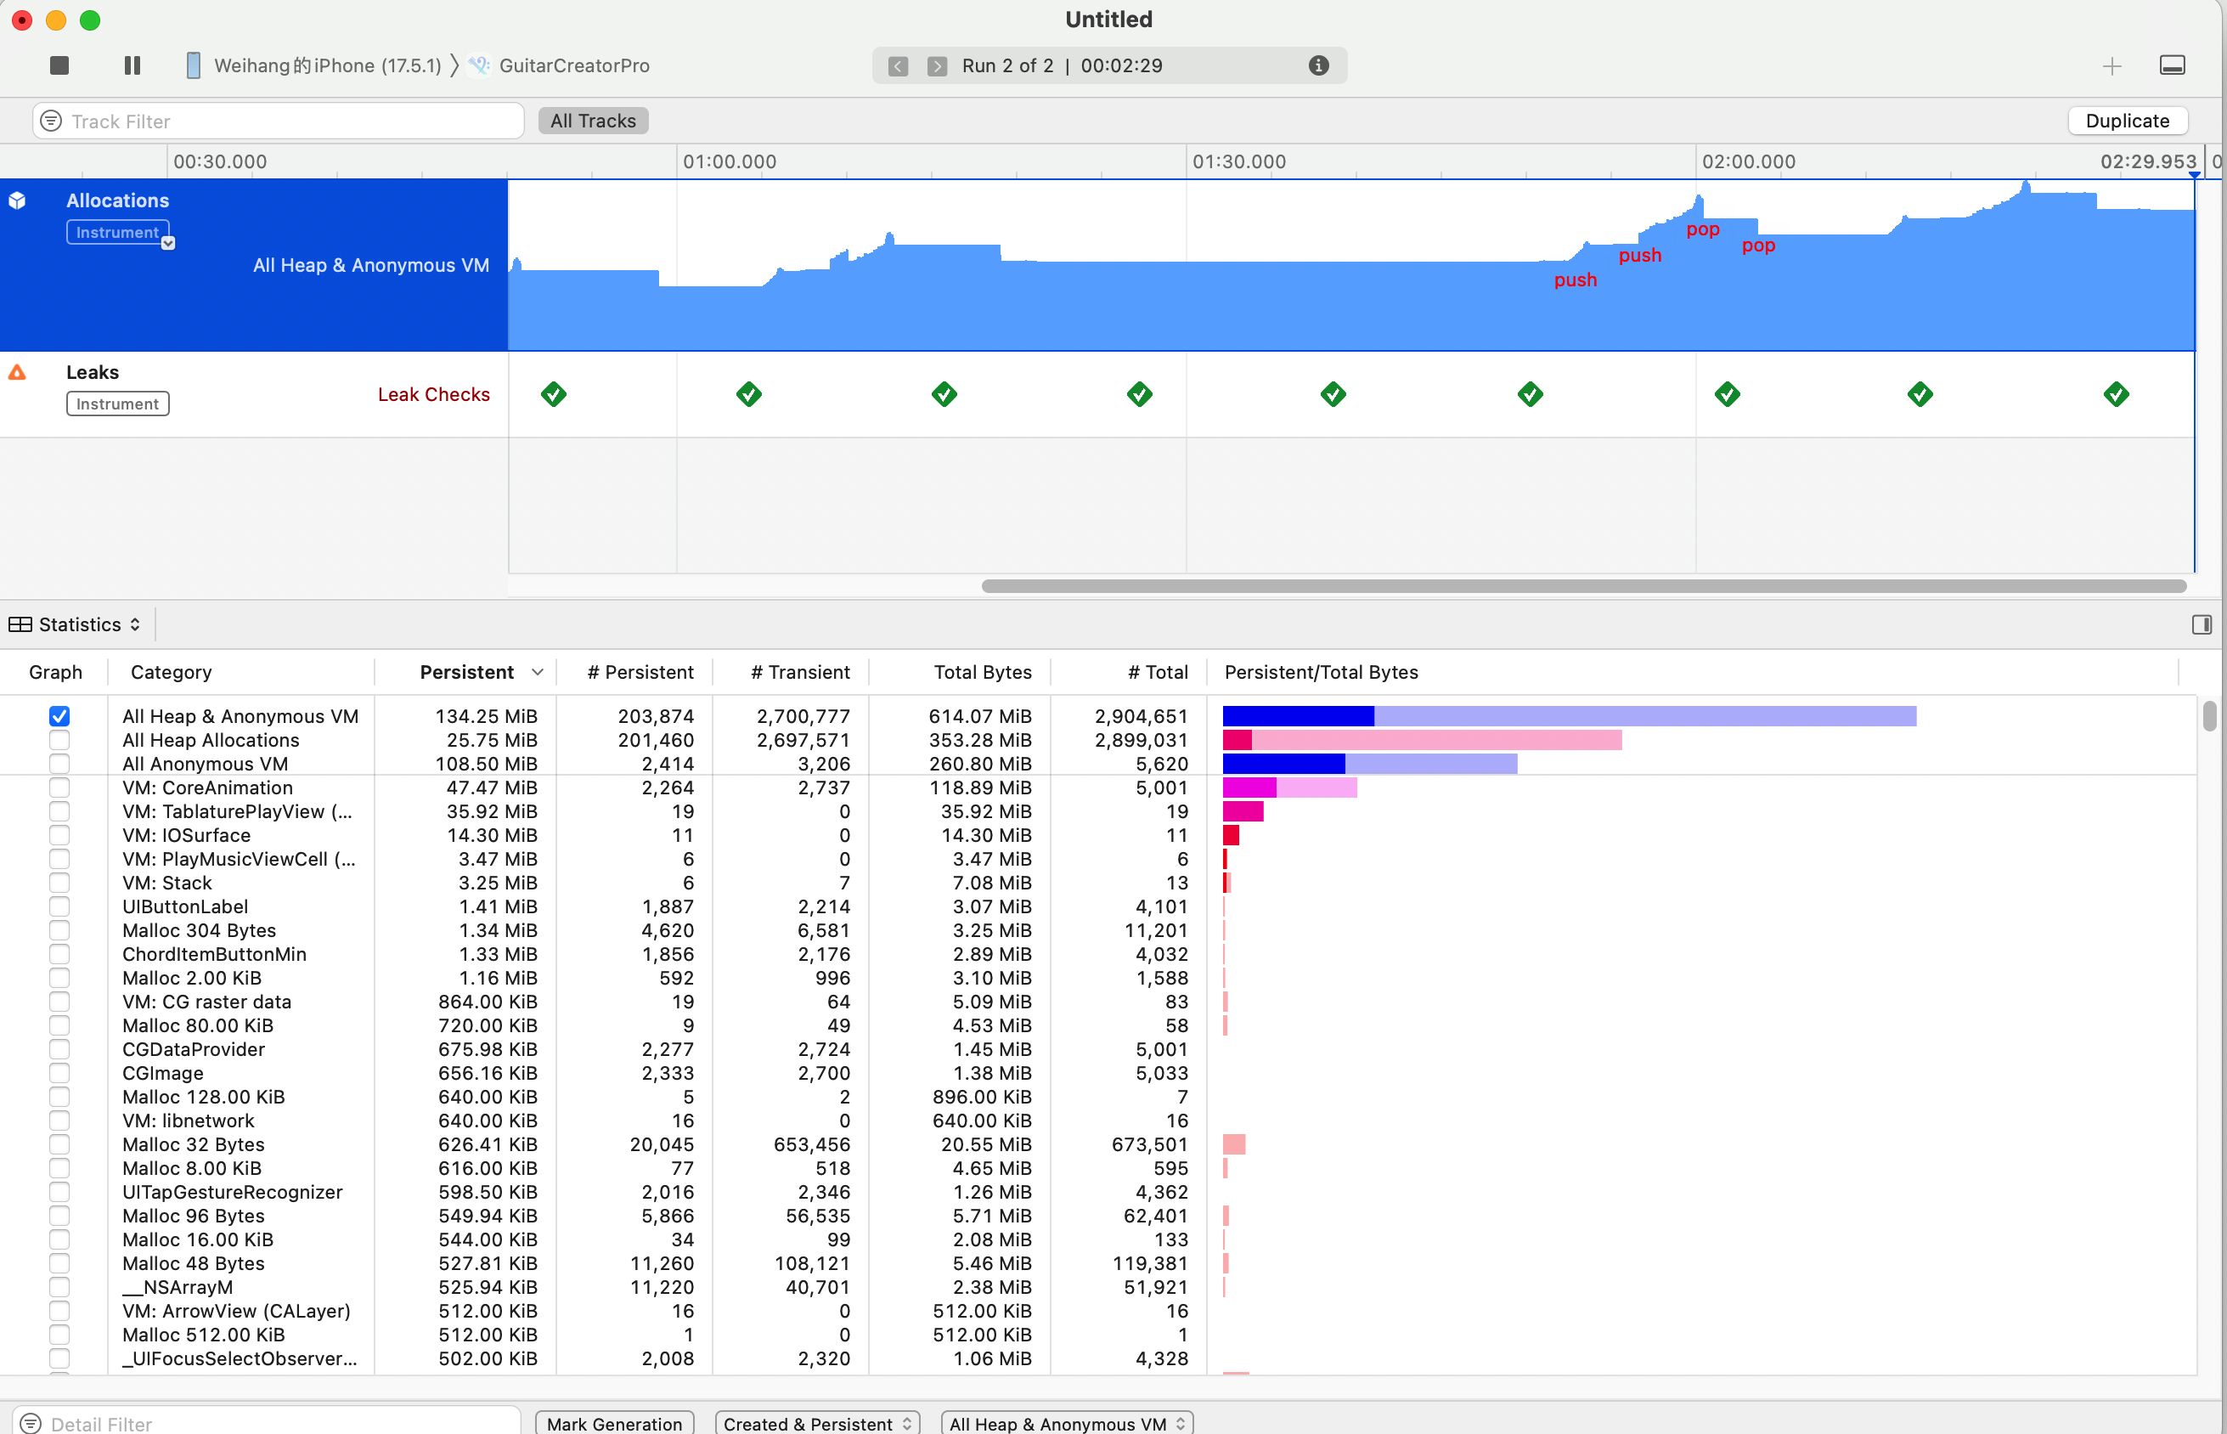2227x1434 pixels.
Task: Click the statistics table vertical scrollbar
Action: pos(2209,716)
